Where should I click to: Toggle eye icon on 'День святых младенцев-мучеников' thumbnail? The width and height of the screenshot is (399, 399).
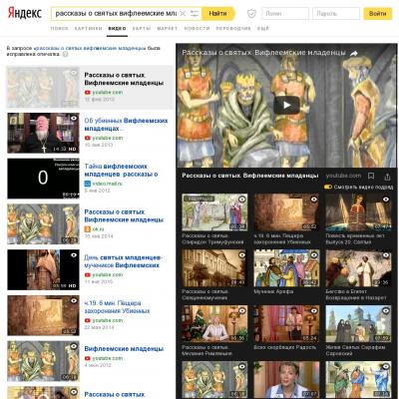74,255
